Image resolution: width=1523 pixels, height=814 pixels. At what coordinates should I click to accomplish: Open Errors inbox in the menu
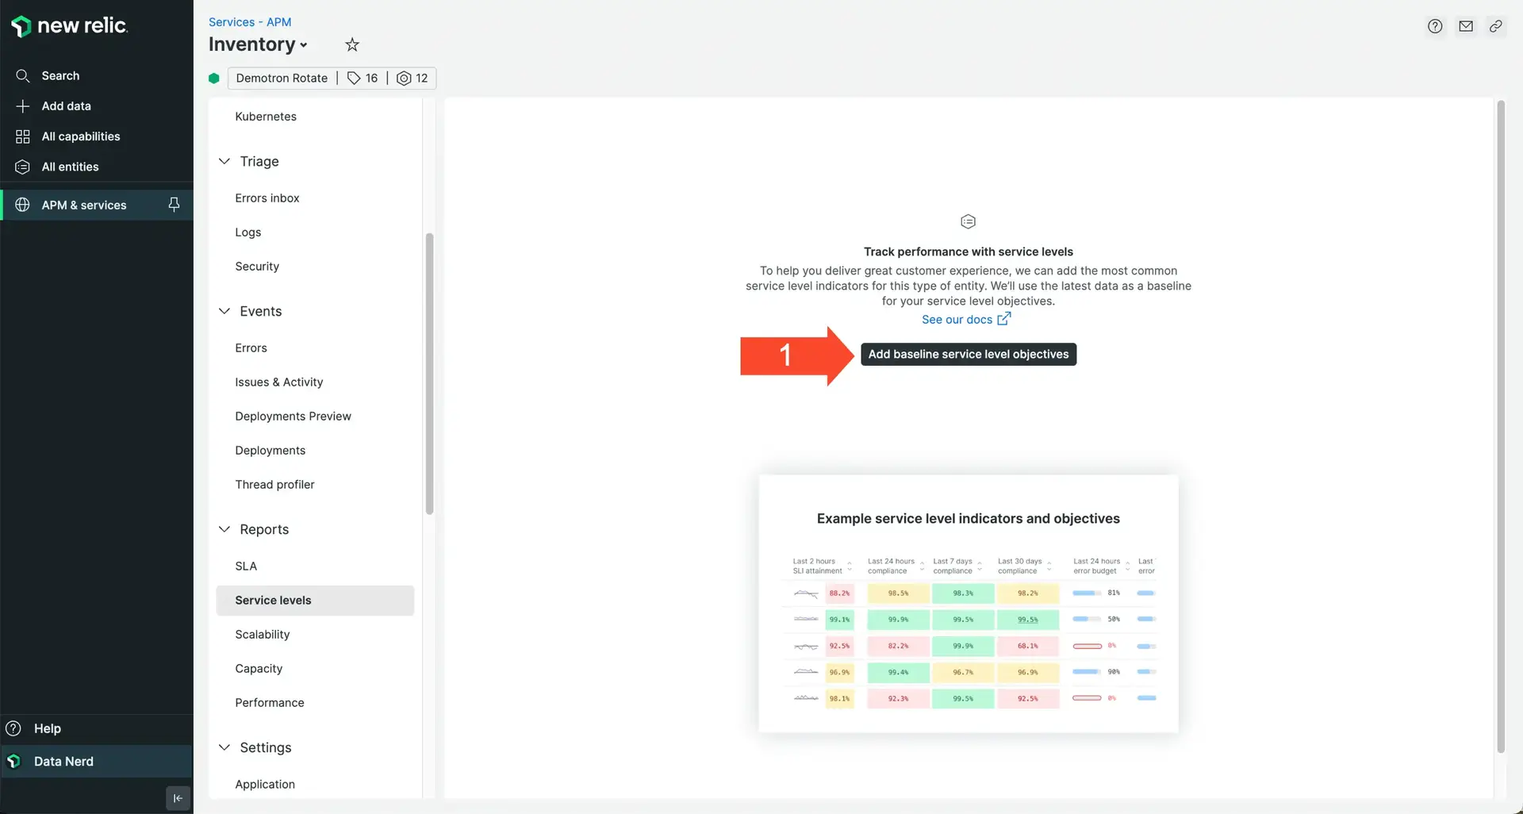267,198
